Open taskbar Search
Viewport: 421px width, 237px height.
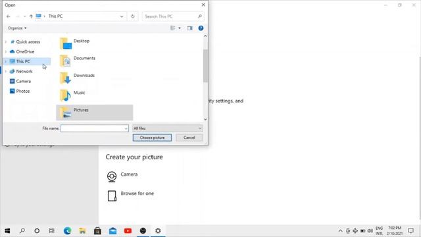(22, 230)
